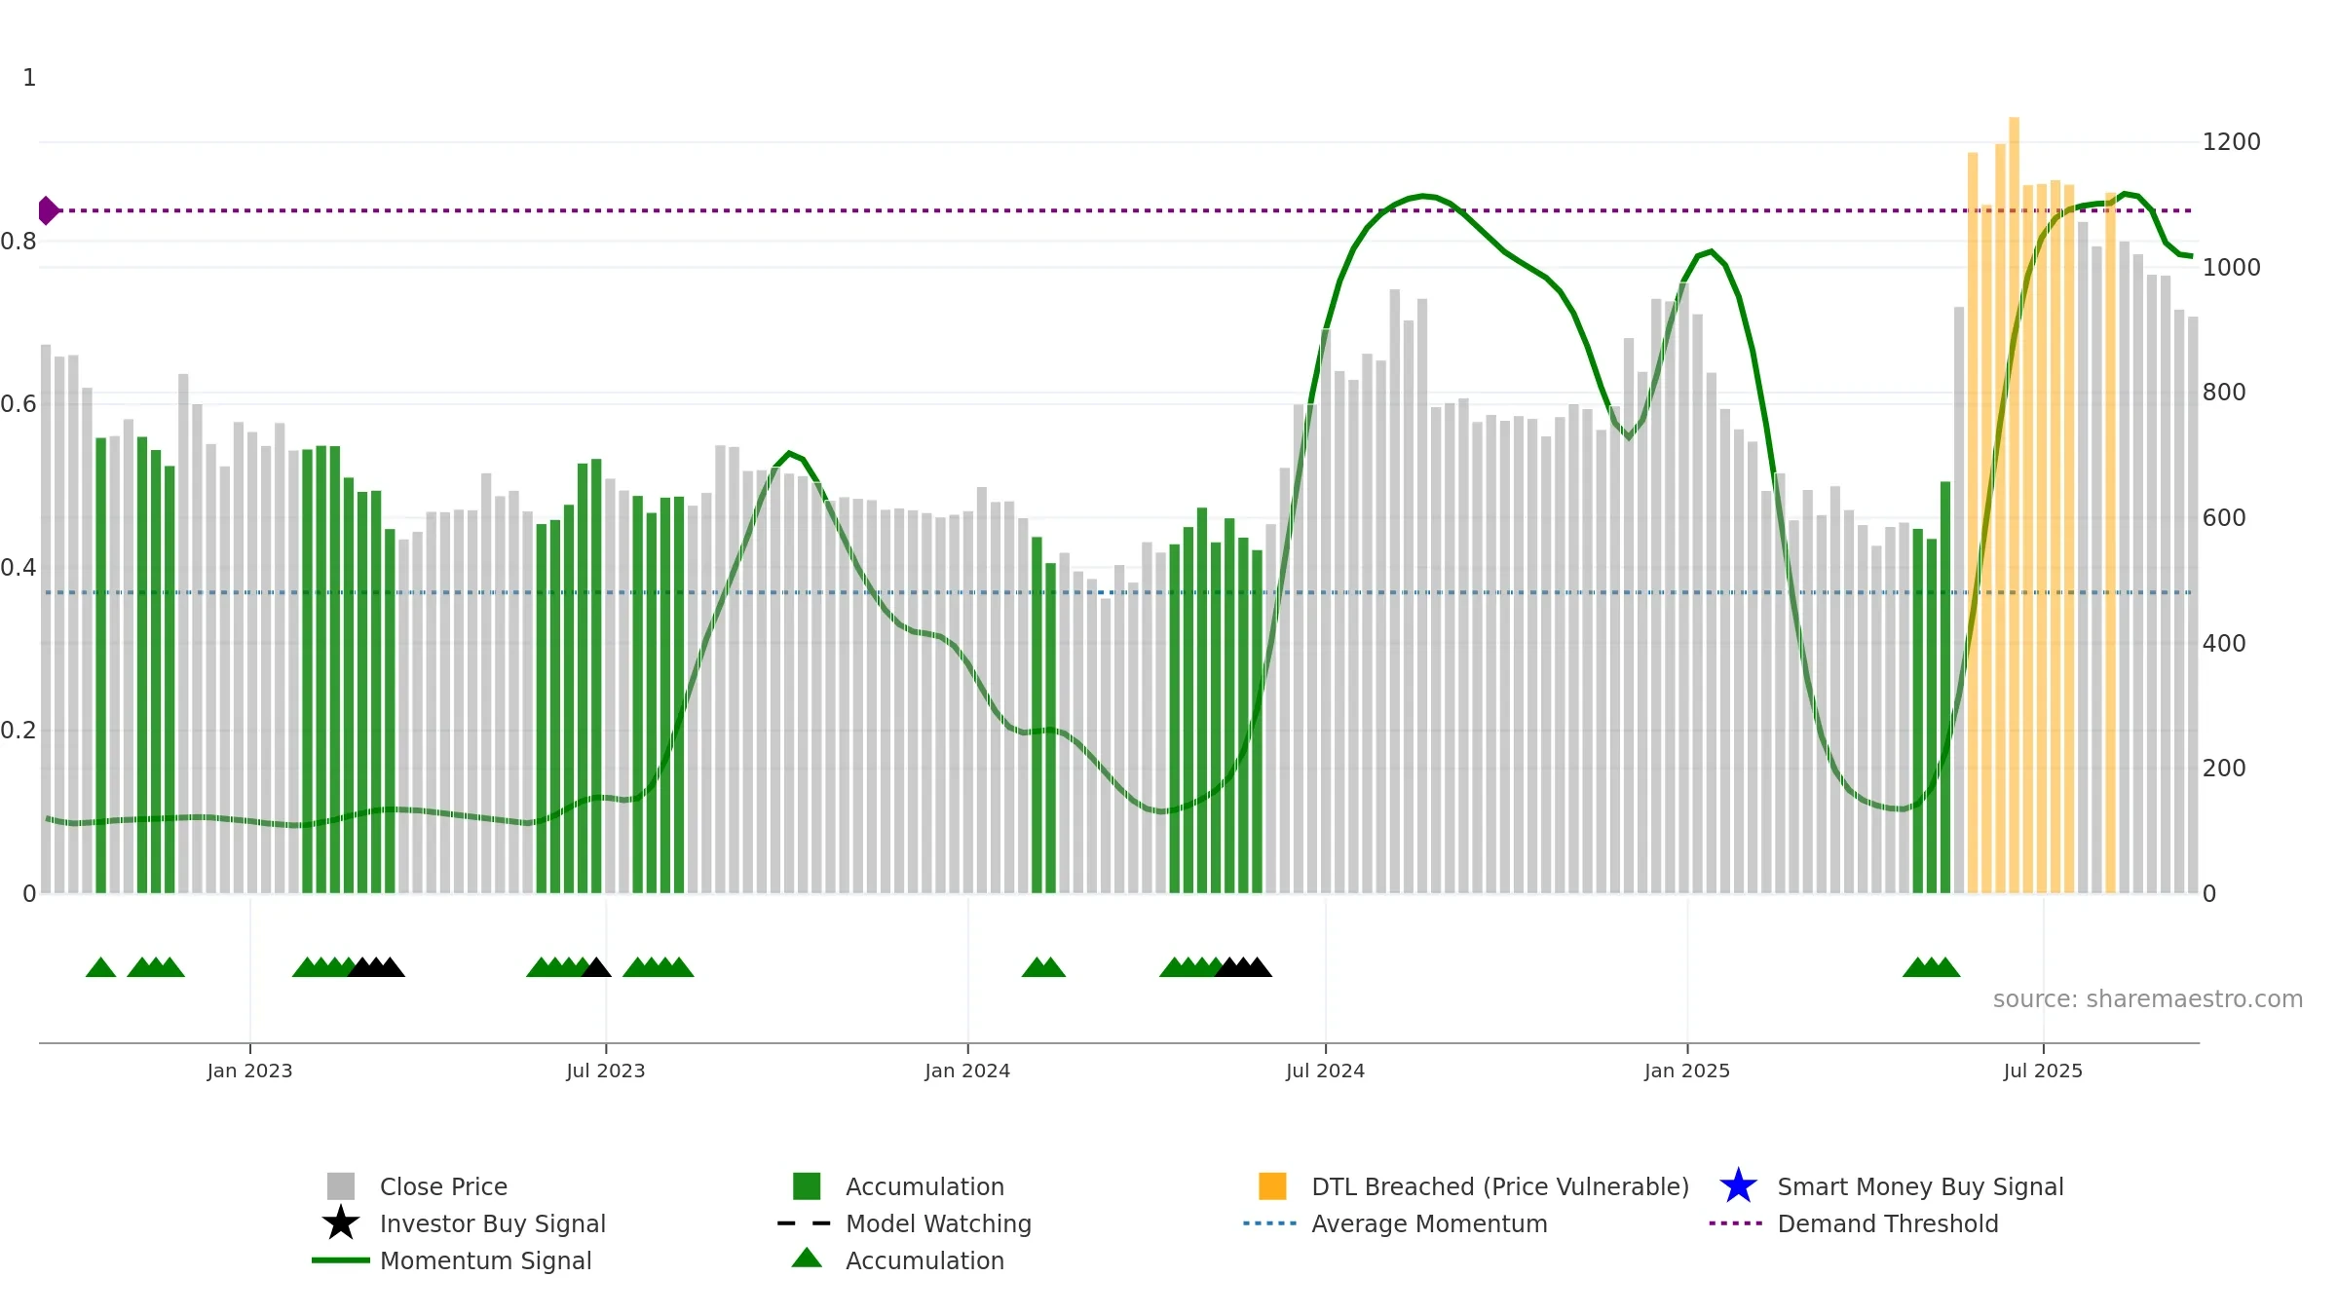This screenshot has width=2338, height=1315.
Task: Click the Momentum Signal legend text
Action: click(486, 1260)
